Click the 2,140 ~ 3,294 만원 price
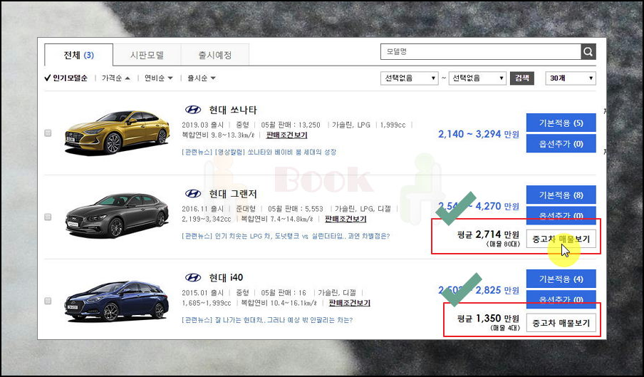Viewport: 644px width, 377px height. 479,134
